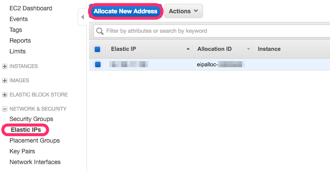The height and width of the screenshot is (171, 330).
Task: Collapse the sidebar with the left arrow
Action: pyautogui.click(x=82, y=17)
